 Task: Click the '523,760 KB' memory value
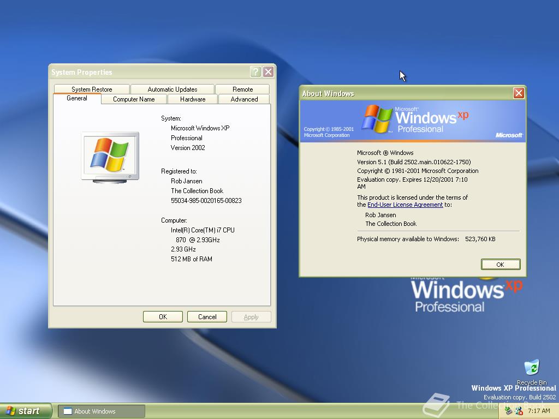[x=480, y=239]
